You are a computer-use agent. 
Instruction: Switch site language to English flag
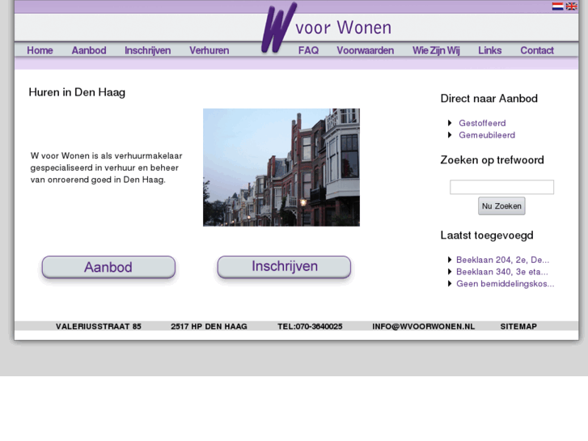(572, 6)
